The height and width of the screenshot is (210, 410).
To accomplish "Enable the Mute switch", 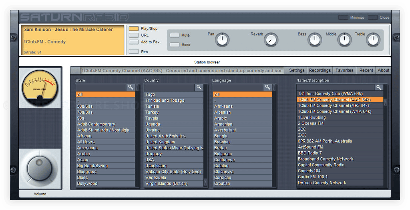I will 175,35.
